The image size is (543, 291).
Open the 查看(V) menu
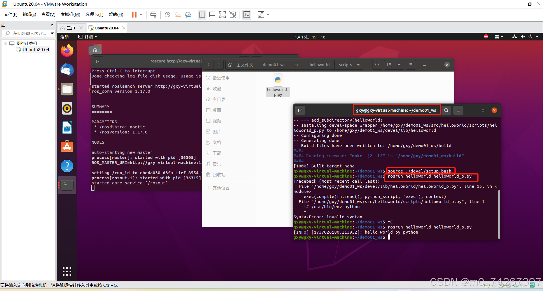(48, 14)
